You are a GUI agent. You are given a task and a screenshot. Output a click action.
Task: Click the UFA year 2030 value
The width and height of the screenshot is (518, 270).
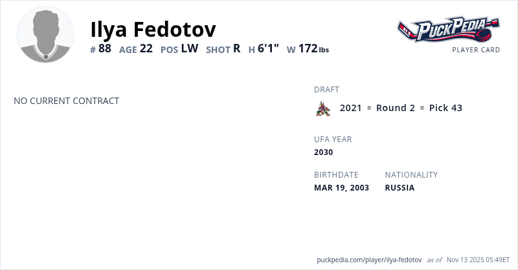pyautogui.click(x=324, y=152)
